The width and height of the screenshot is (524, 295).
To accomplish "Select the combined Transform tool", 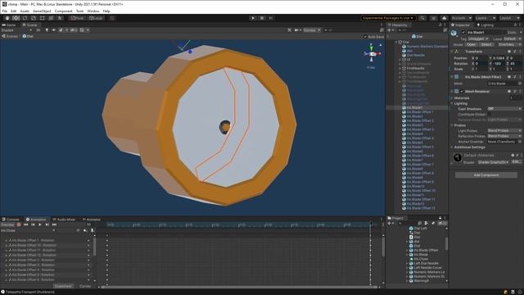I will coord(51,18).
